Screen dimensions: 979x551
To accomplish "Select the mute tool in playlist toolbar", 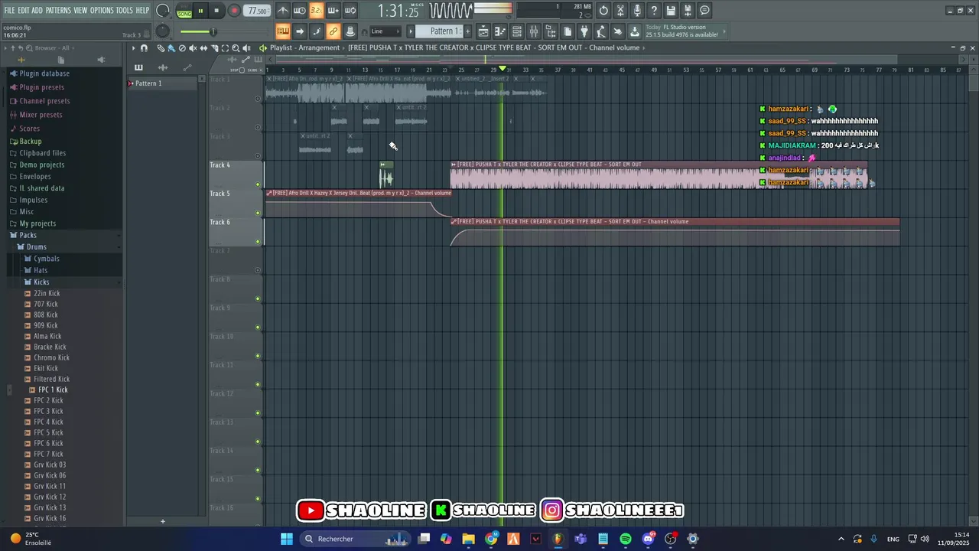I will click(x=193, y=48).
